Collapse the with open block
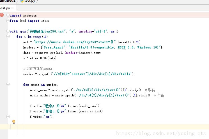 8,31
